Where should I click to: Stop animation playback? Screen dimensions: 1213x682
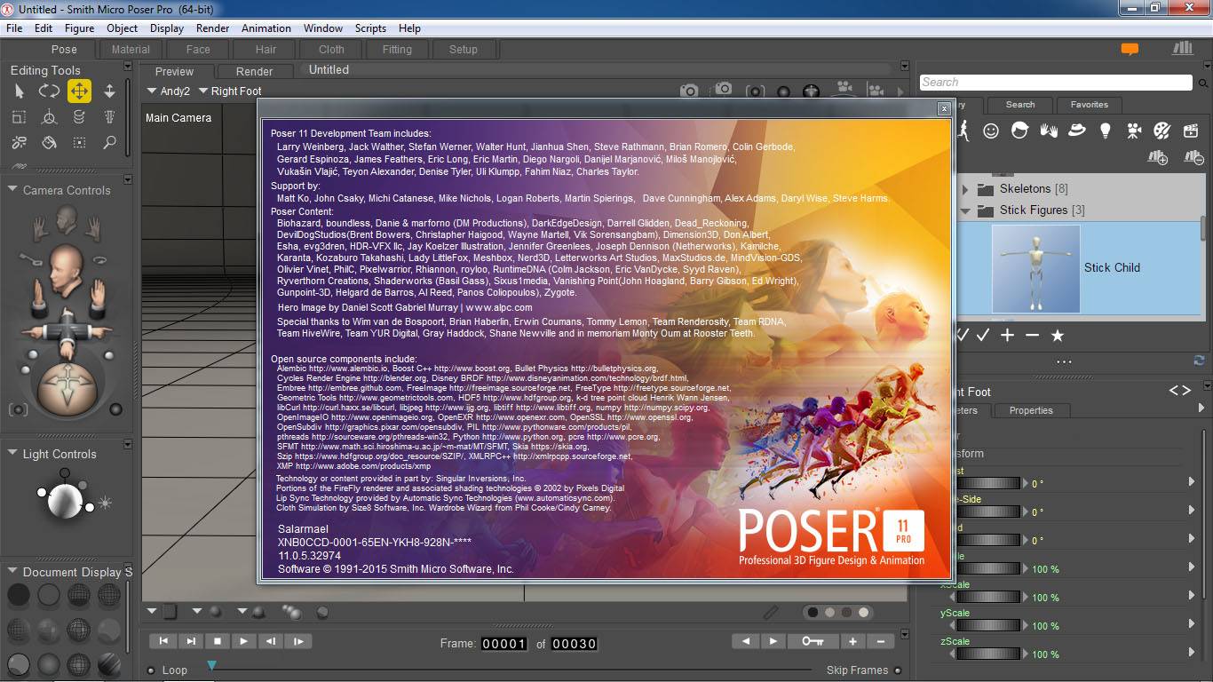(x=217, y=641)
